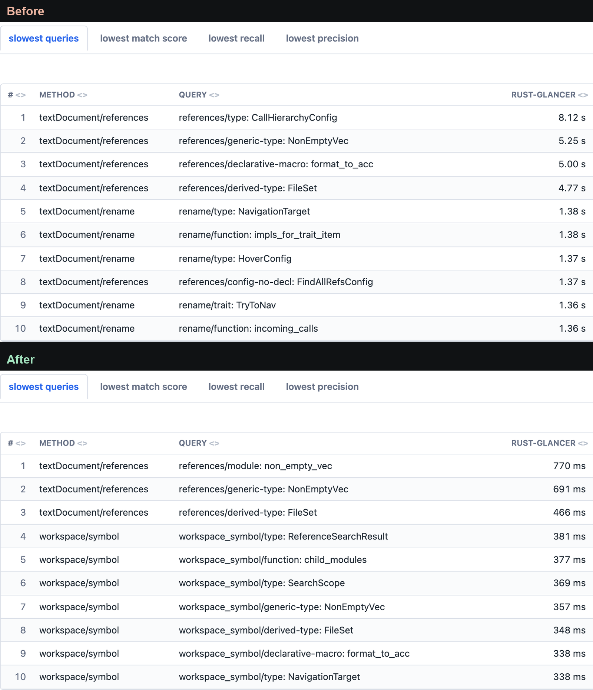Click 'references/module: non_empty_vec' query
Viewport: 593px width, 690px height.
tap(255, 466)
